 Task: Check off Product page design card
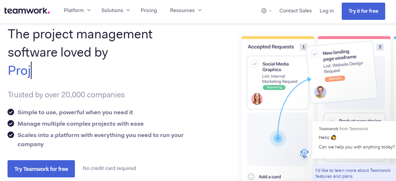(x=331, y=120)
